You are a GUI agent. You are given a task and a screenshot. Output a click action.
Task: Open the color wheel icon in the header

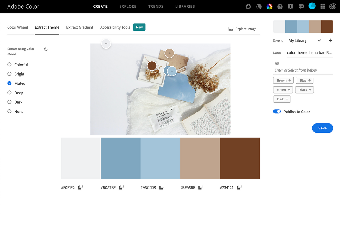pyautogui.click(x=269, y=6)
